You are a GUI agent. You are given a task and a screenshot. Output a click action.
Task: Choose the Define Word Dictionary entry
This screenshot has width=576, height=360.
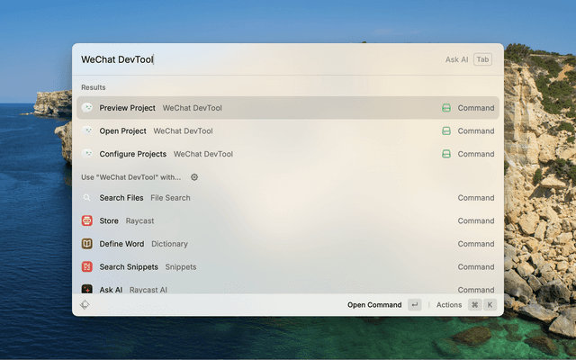pyautogui.click(x=270, y=244)
